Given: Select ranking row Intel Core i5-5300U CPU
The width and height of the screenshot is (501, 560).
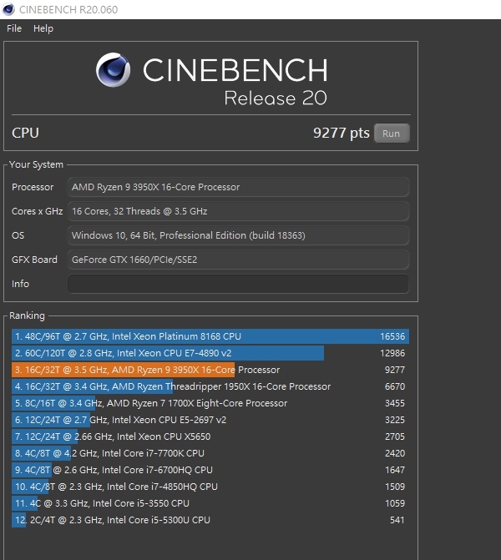Looking at the screenshot, I should coord(210,520).
